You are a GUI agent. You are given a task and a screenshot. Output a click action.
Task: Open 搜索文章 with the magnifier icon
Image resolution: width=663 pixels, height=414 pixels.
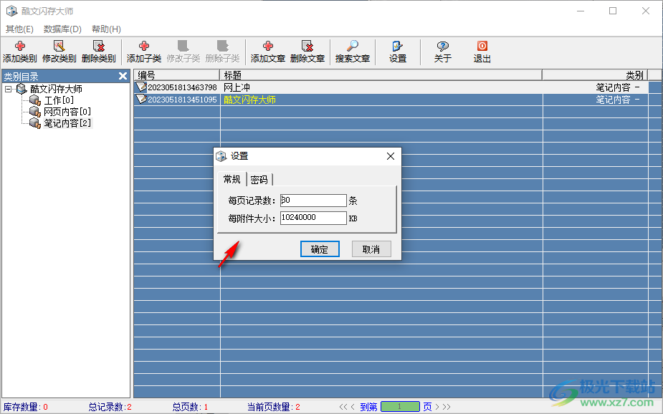point(352,52)
